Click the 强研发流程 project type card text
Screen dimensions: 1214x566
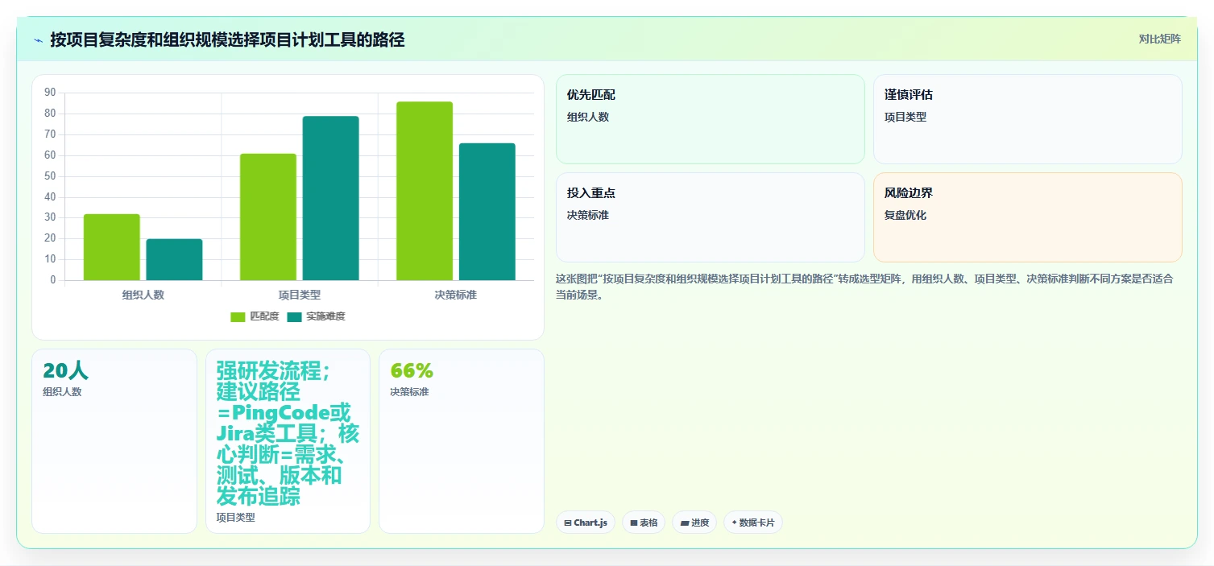(x=288, y=433)
